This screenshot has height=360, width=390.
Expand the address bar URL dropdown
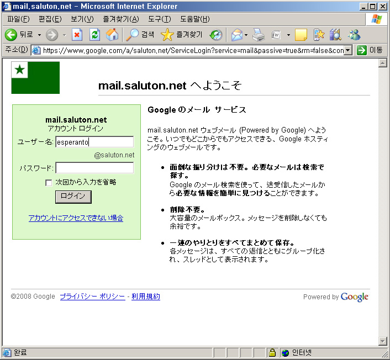(348, 50)
